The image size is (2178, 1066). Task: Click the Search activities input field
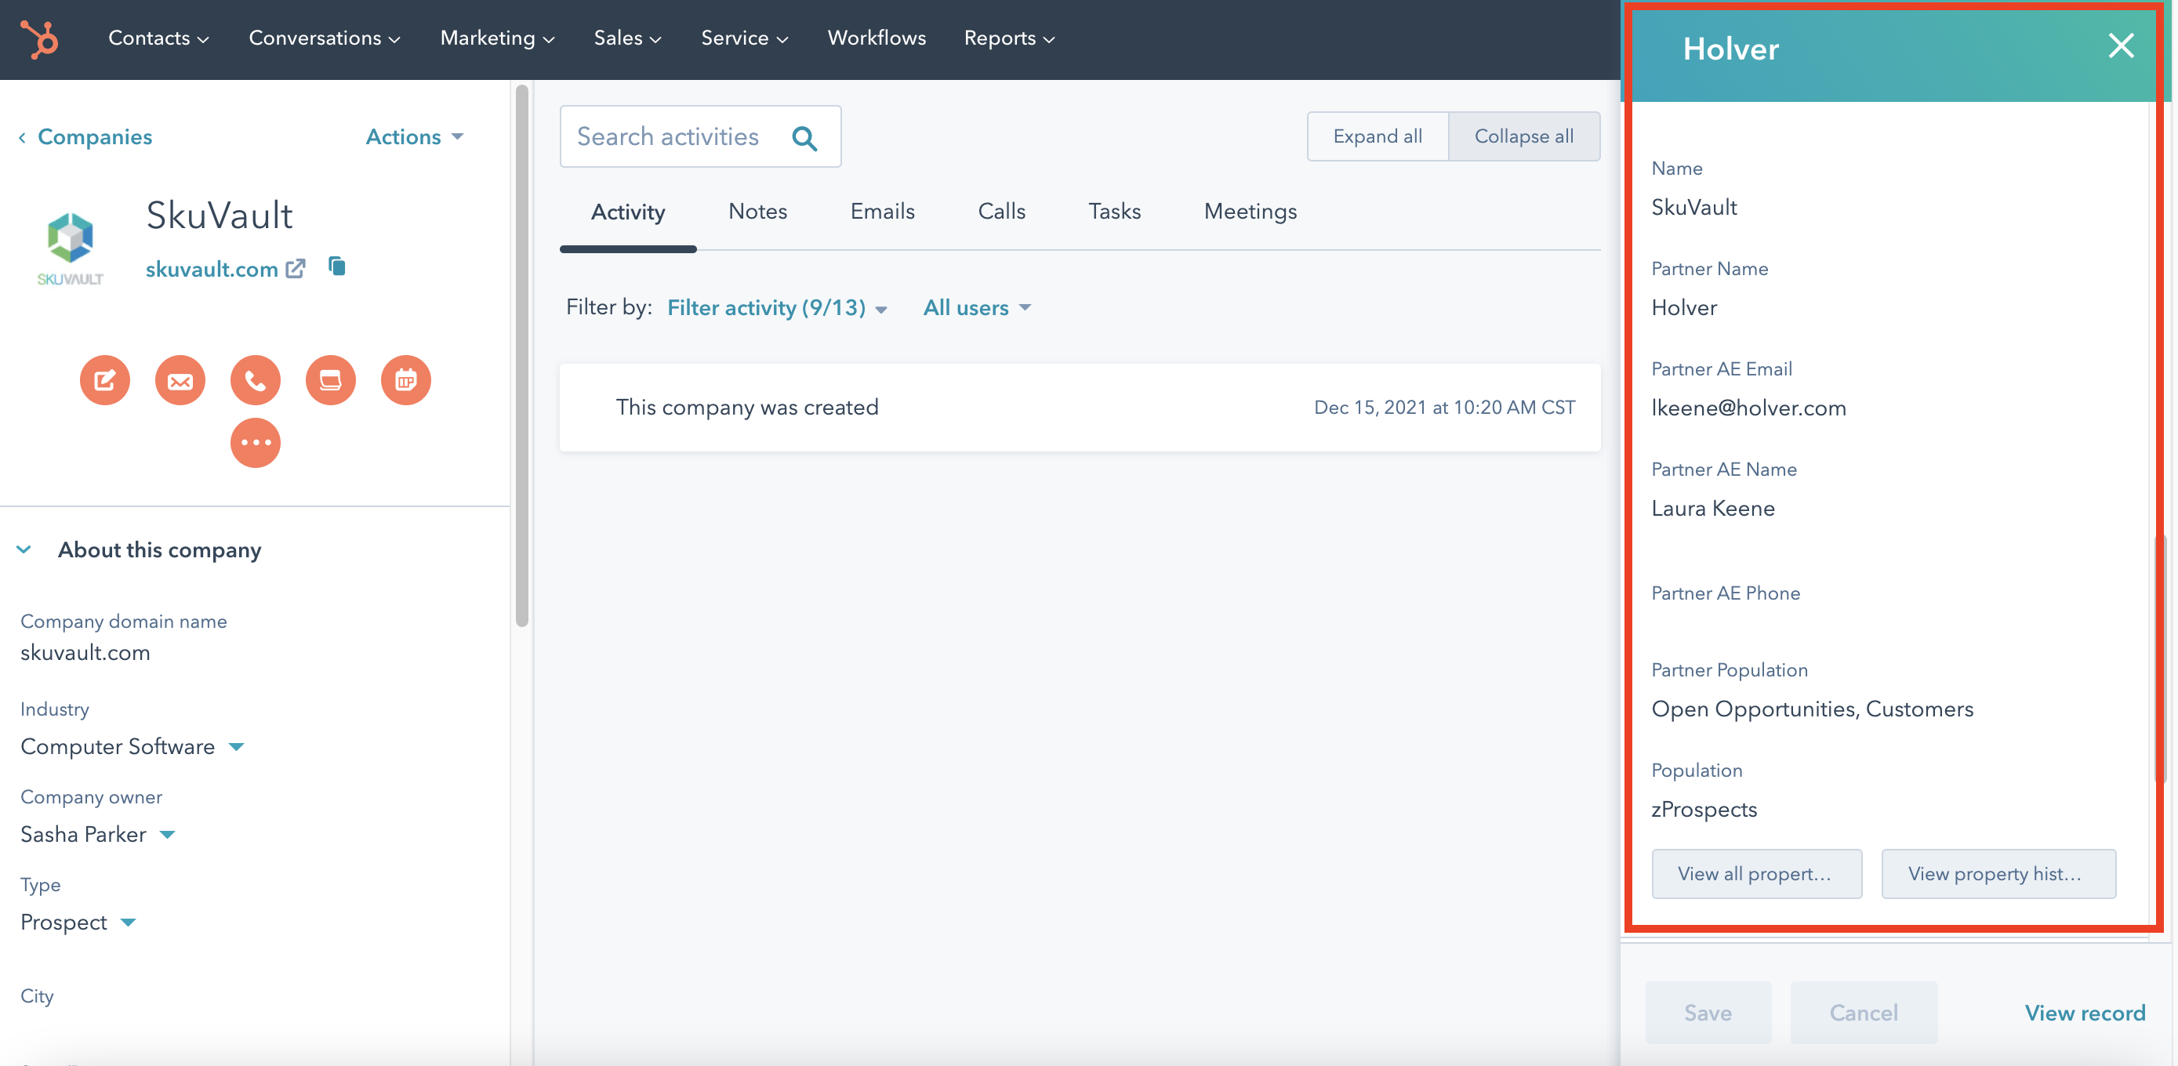click(700, 136)
